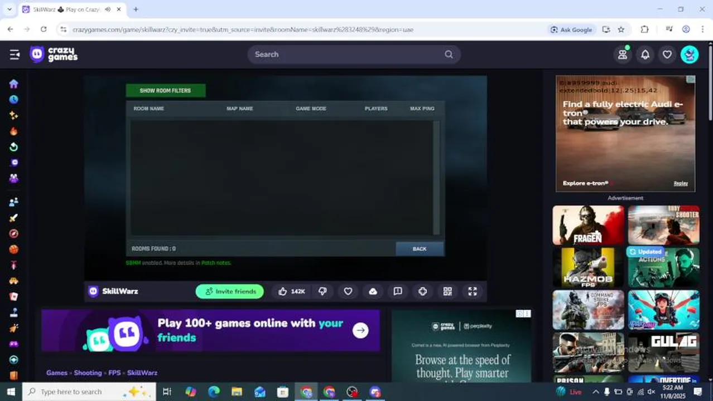The width and height of the screenshot is (713, 401).
Task: Report a bug via flag icon
Action: [x=398, y=291]
